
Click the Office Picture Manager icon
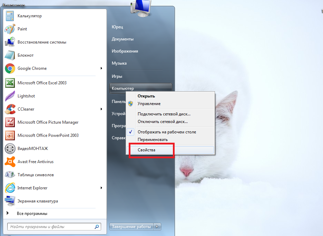click(10, 122)
